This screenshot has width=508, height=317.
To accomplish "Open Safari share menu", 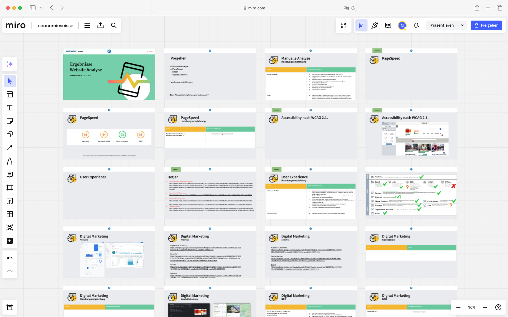I will pos(477,8).
